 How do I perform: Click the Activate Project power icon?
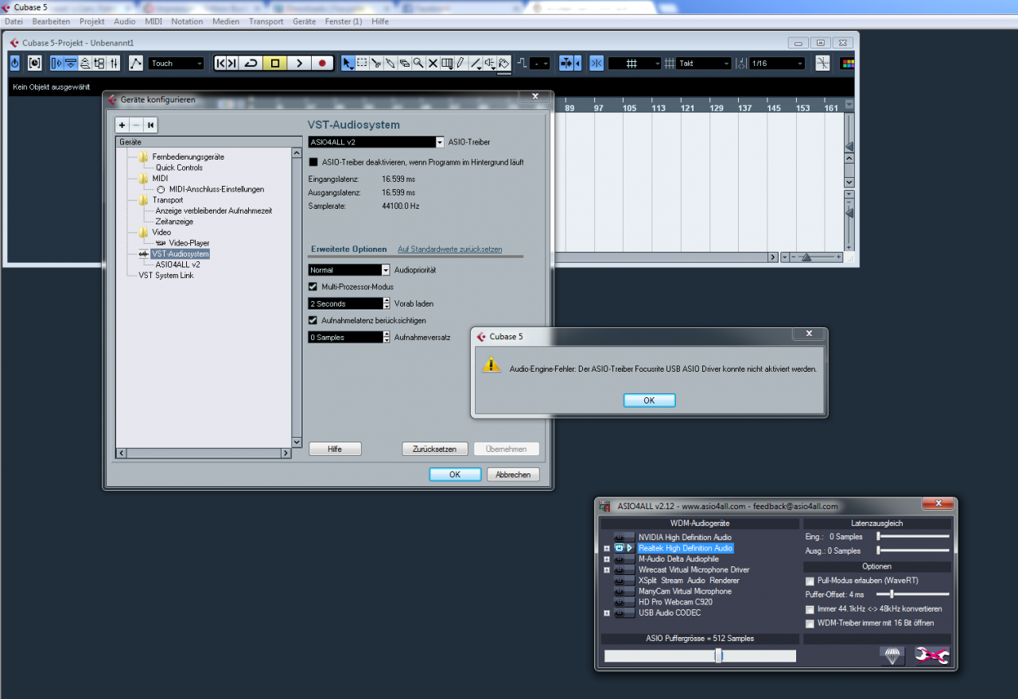click(x=15, y=63)
